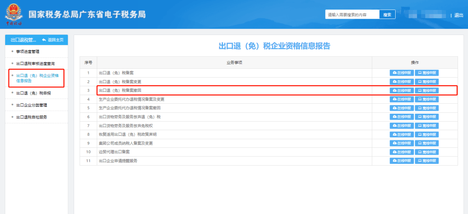The image size is (468, 214).
Task: Click 离线申报 for 出口退（免）税备案撤回
Action: pos(426,90)
